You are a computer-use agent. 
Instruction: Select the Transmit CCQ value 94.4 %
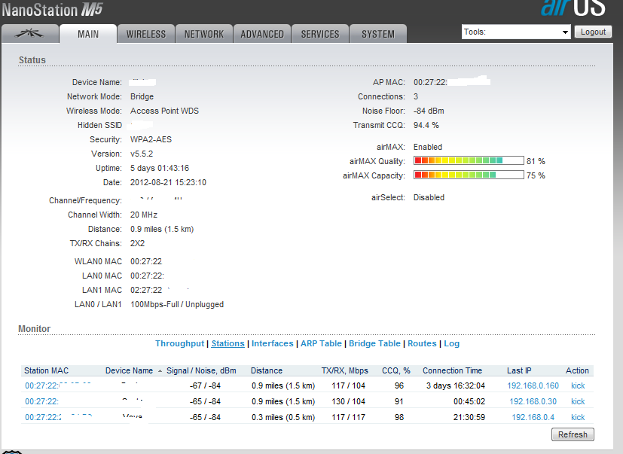(426, 125)
